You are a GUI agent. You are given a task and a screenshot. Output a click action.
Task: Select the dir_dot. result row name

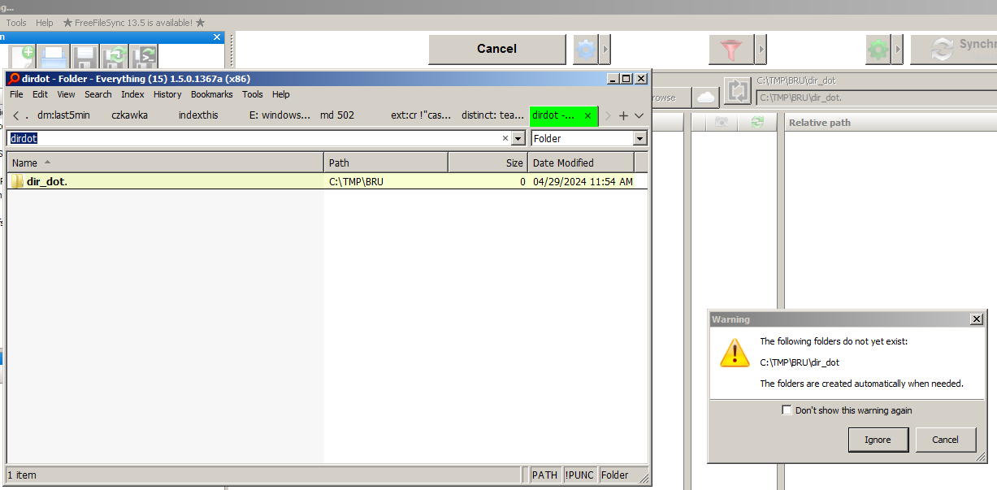(x=47, y=181)
